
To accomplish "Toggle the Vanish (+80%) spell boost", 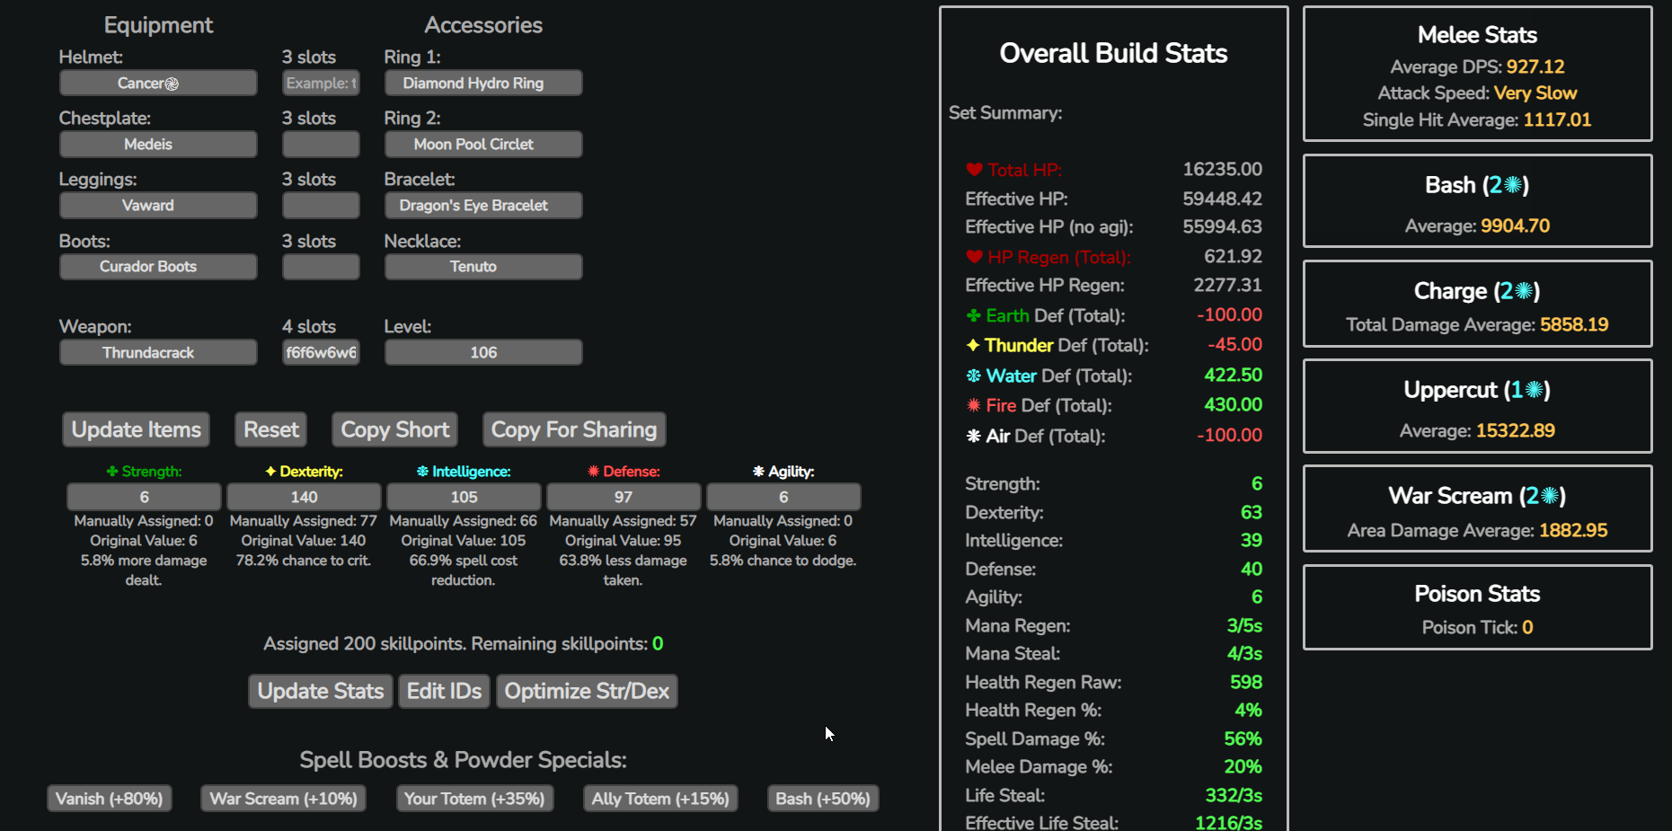I will click(110, 799).
